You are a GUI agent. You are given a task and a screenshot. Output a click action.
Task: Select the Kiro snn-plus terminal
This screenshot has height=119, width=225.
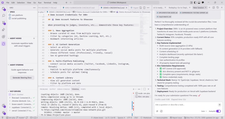point(142,96)
